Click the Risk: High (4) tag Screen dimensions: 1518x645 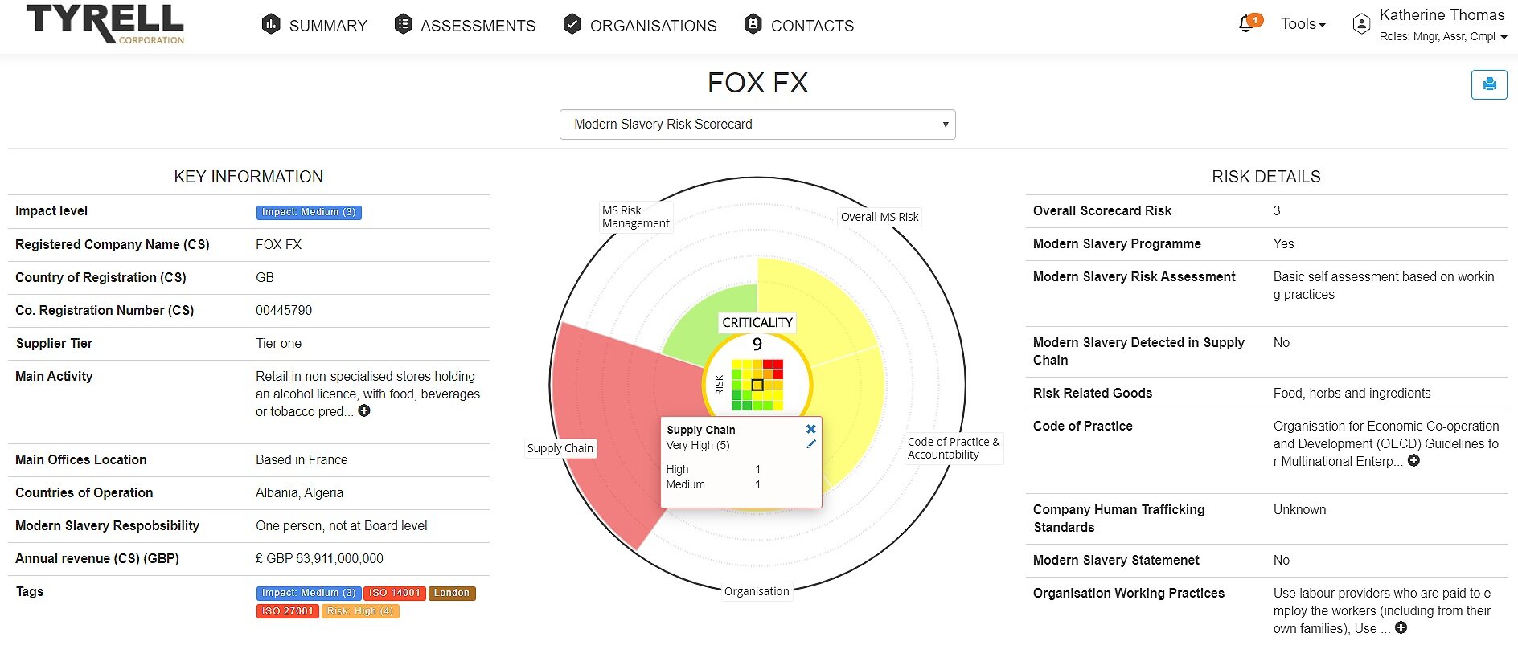click(x=360, y=611)
